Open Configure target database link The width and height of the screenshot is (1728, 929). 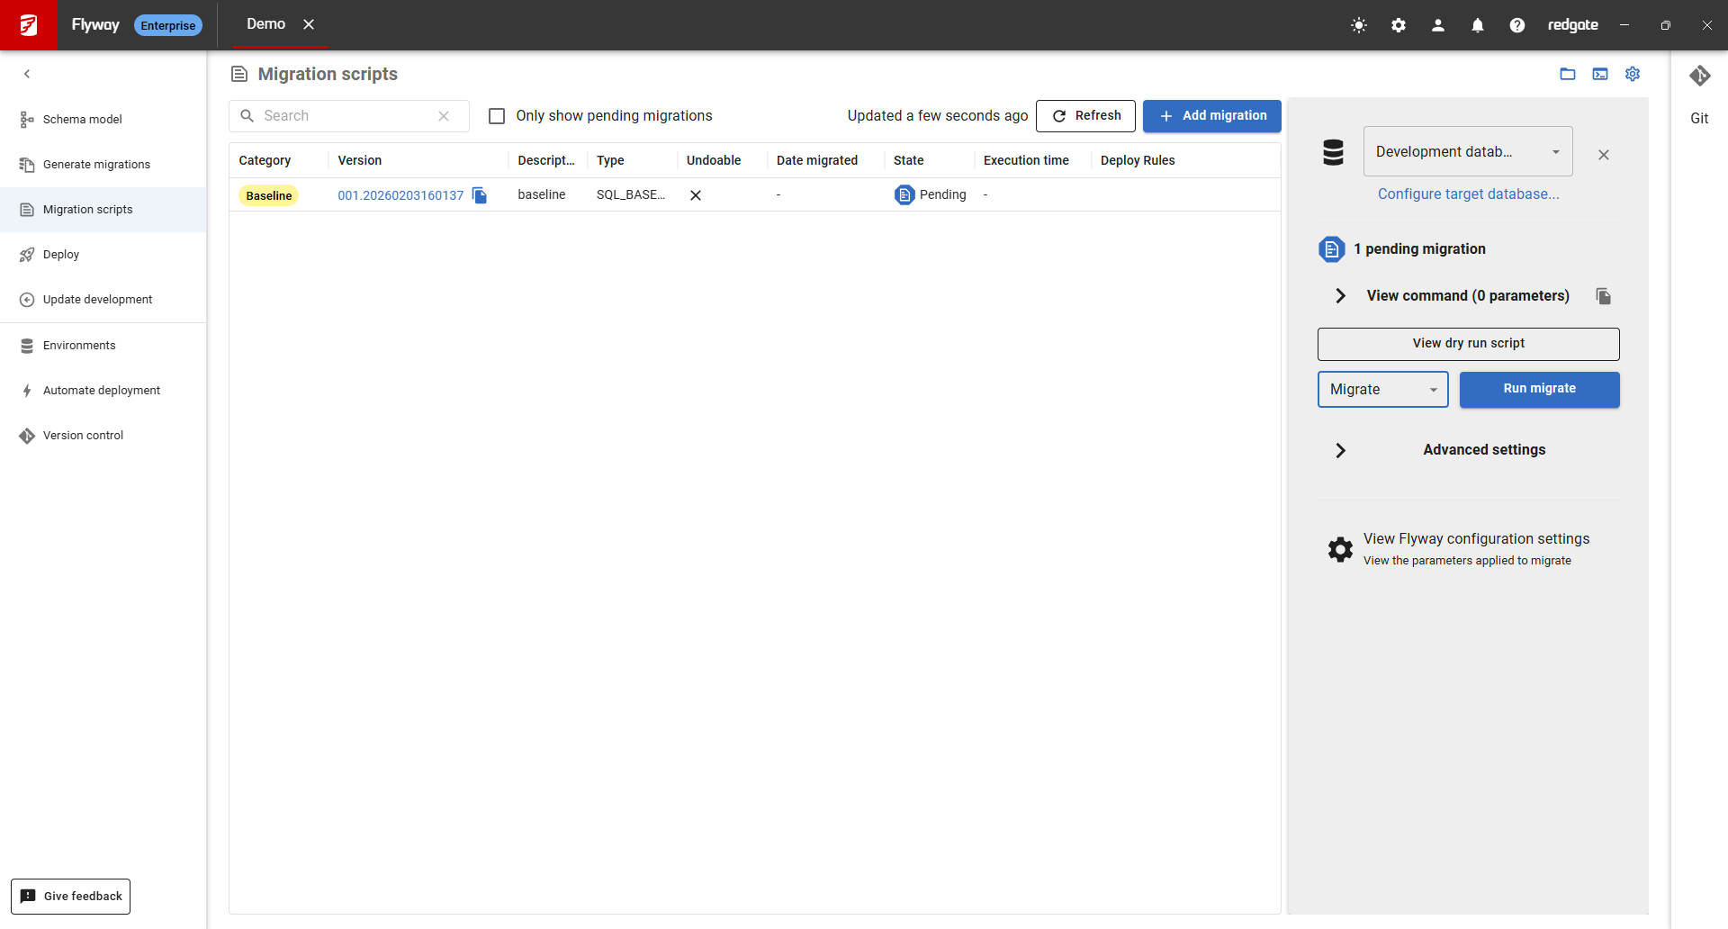point(1468,194)
